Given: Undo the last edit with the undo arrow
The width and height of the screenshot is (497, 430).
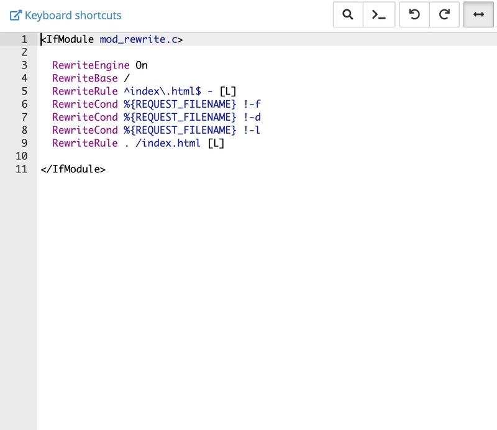Looking at the screenshot, I should 414,14.
